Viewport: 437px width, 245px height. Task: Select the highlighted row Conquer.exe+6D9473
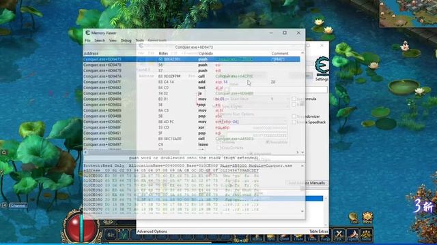coord(191,59)
